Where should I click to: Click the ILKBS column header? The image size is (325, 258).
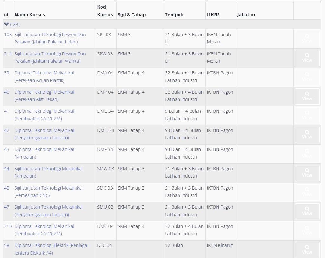pos(213,15)
